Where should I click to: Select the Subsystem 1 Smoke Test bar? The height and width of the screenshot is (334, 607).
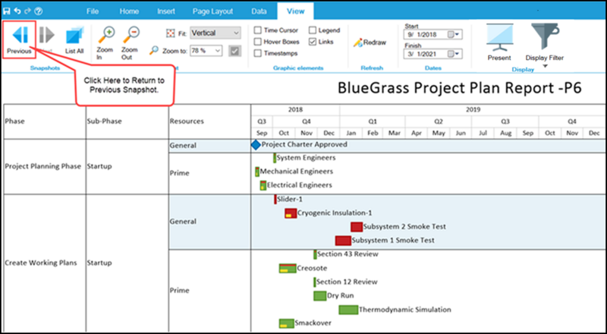(x=343, y=240)
